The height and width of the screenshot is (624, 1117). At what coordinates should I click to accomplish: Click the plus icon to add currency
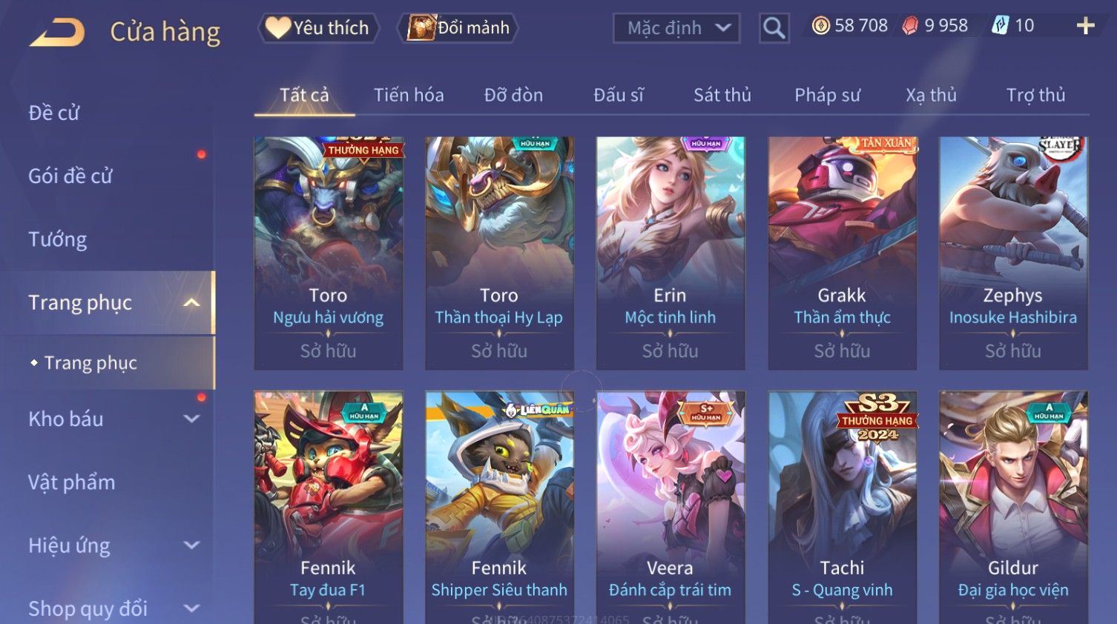click(x=1085, y=26)
